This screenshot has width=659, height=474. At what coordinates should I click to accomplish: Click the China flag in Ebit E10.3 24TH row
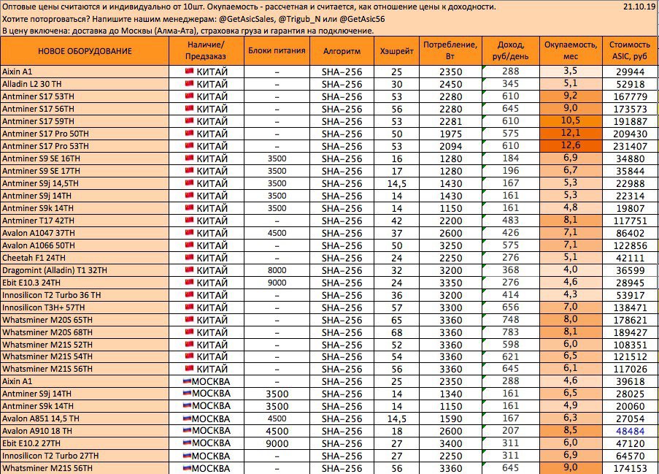click(x=189, y=282)
